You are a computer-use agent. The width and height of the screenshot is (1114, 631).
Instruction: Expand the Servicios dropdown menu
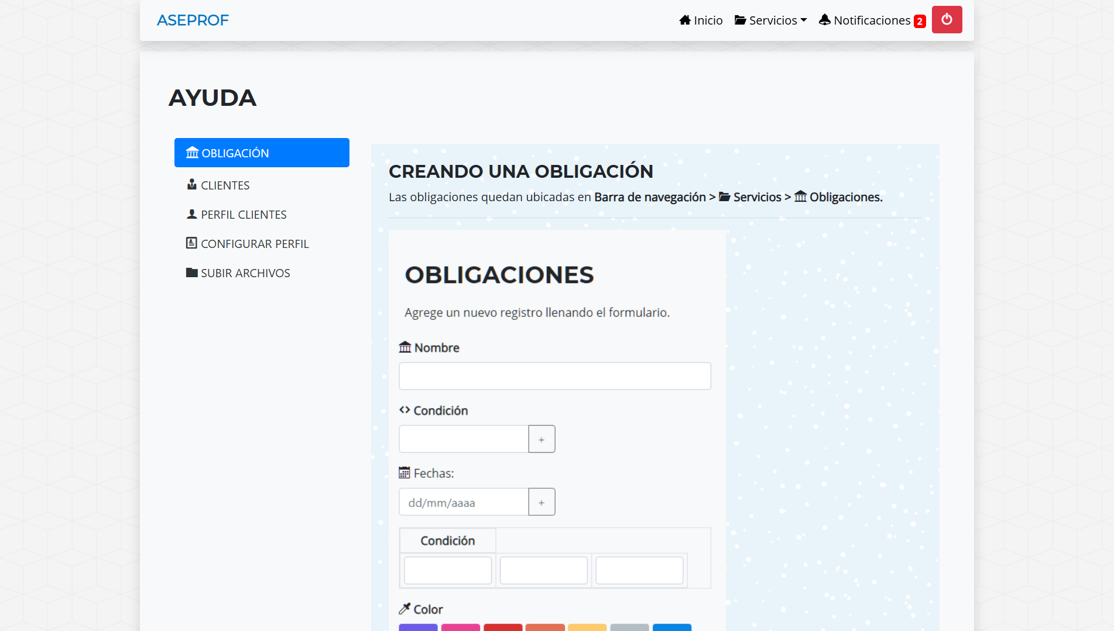770,20
